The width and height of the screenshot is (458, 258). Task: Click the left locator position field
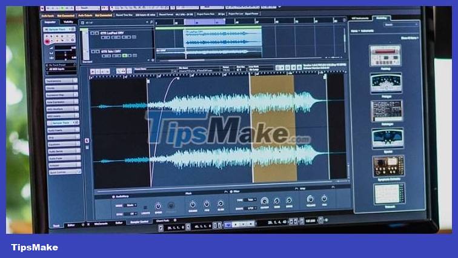click(x=174, y=227)
